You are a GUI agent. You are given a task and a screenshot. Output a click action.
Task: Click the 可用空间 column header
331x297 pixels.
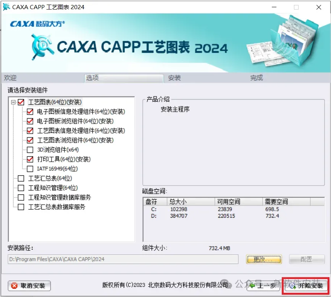239,202
